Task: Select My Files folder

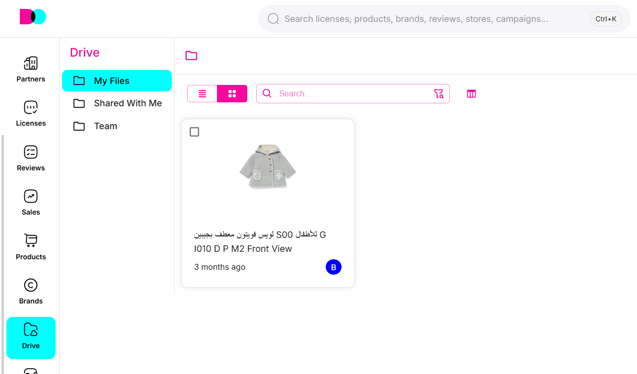Action: 117,81
